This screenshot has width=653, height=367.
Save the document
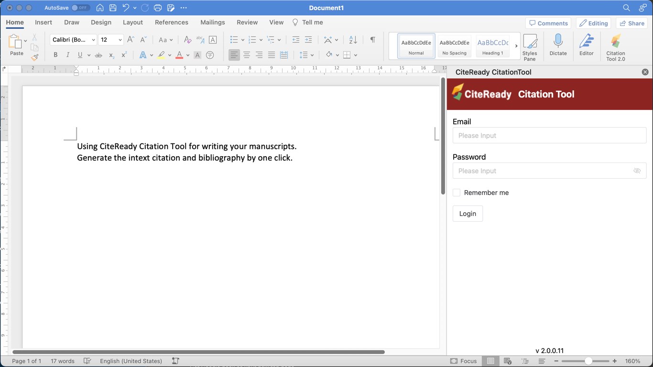click(x=113, y=8)
